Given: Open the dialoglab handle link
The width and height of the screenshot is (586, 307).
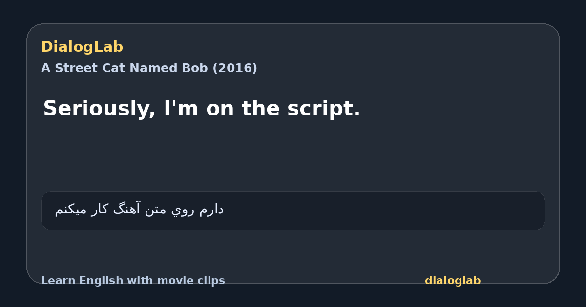Looking at the screenshot, I should pyautogui.click(x=453, y=281).
